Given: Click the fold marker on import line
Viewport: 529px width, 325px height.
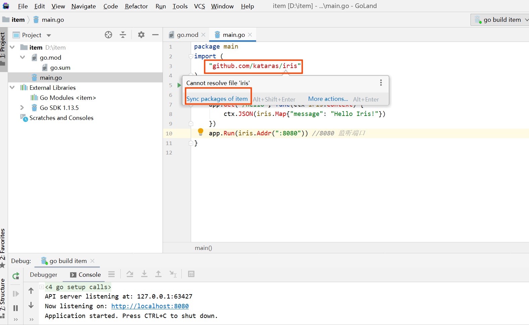Looking at the screenshot, I should coord(191,56).
